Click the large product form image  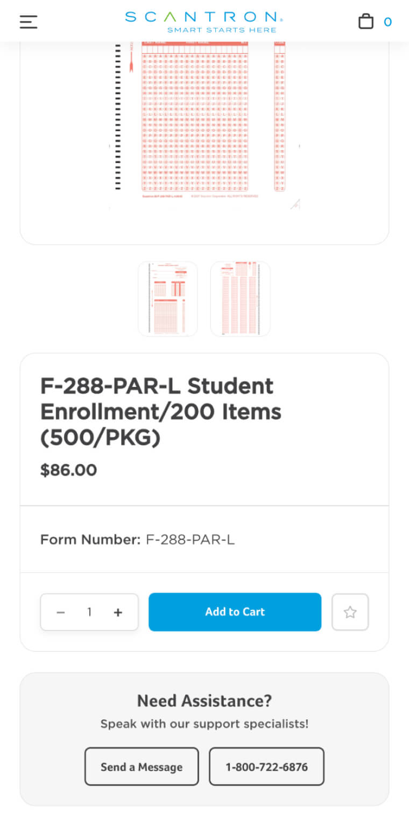point(204,124)
